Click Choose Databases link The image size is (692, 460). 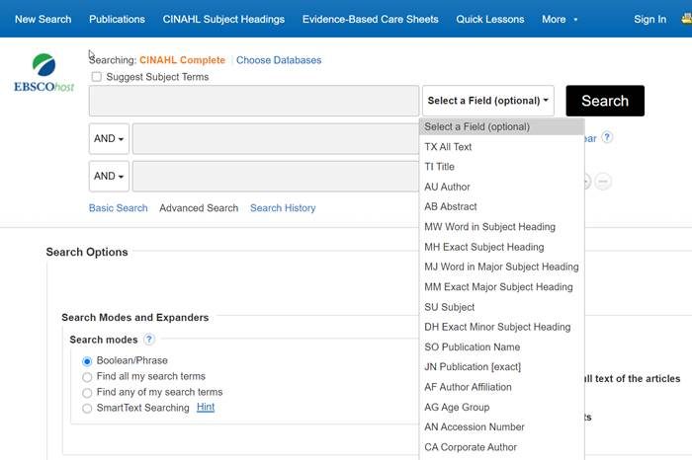click(x=279, y=60)
